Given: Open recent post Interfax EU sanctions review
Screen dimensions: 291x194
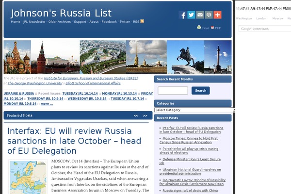Looking at the screenshot, I should 192,130.
